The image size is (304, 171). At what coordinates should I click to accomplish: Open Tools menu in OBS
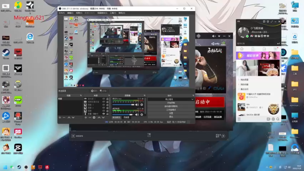(x=113, y=13)
